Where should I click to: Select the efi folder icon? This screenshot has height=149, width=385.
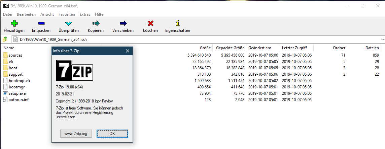coord(6,62)
